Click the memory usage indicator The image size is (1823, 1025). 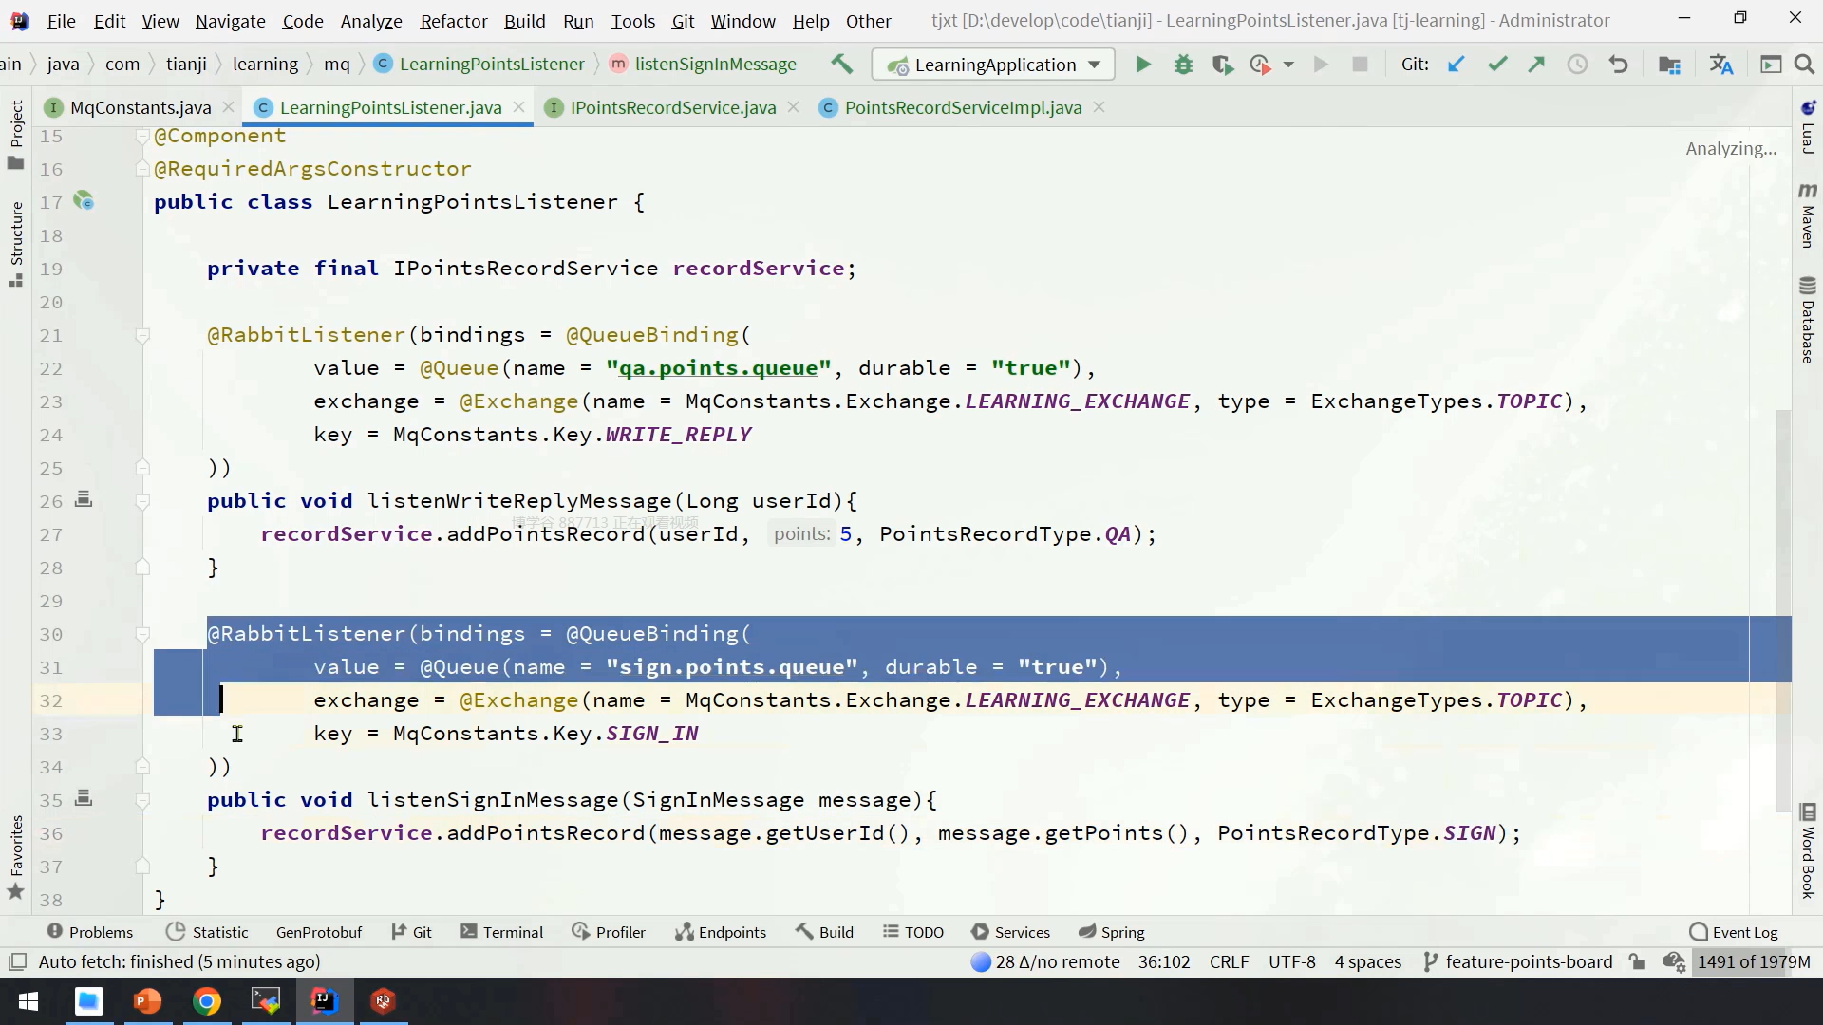(1753, 961)
